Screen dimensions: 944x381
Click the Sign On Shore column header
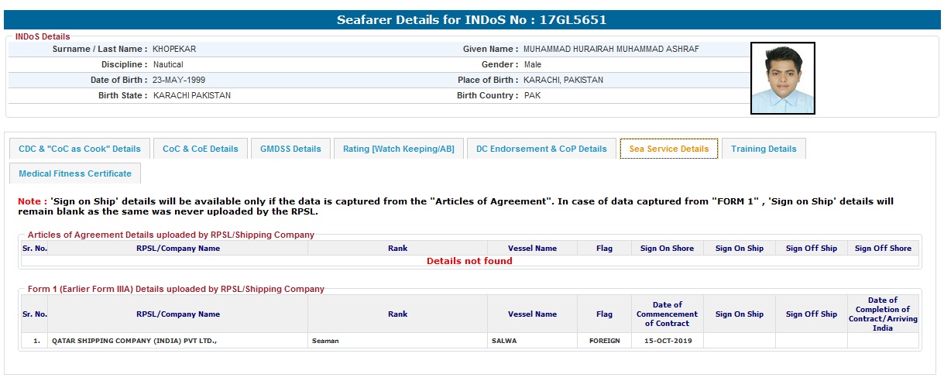667,249
